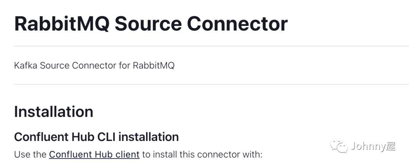The width and height of the screenshot is (409, 165).
Task: Click the word Connector in the main title
Action: (x=237, y=23)
